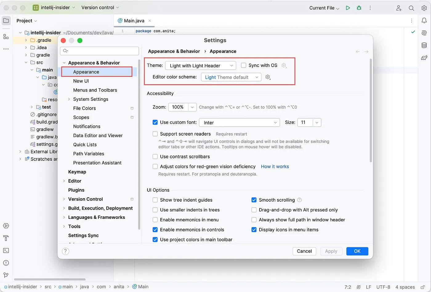Open the Problems tool window

click(6, 263)
